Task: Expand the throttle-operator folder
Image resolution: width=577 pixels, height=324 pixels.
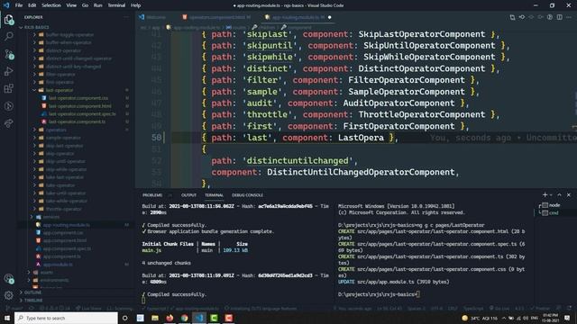Action: [63, 209]
